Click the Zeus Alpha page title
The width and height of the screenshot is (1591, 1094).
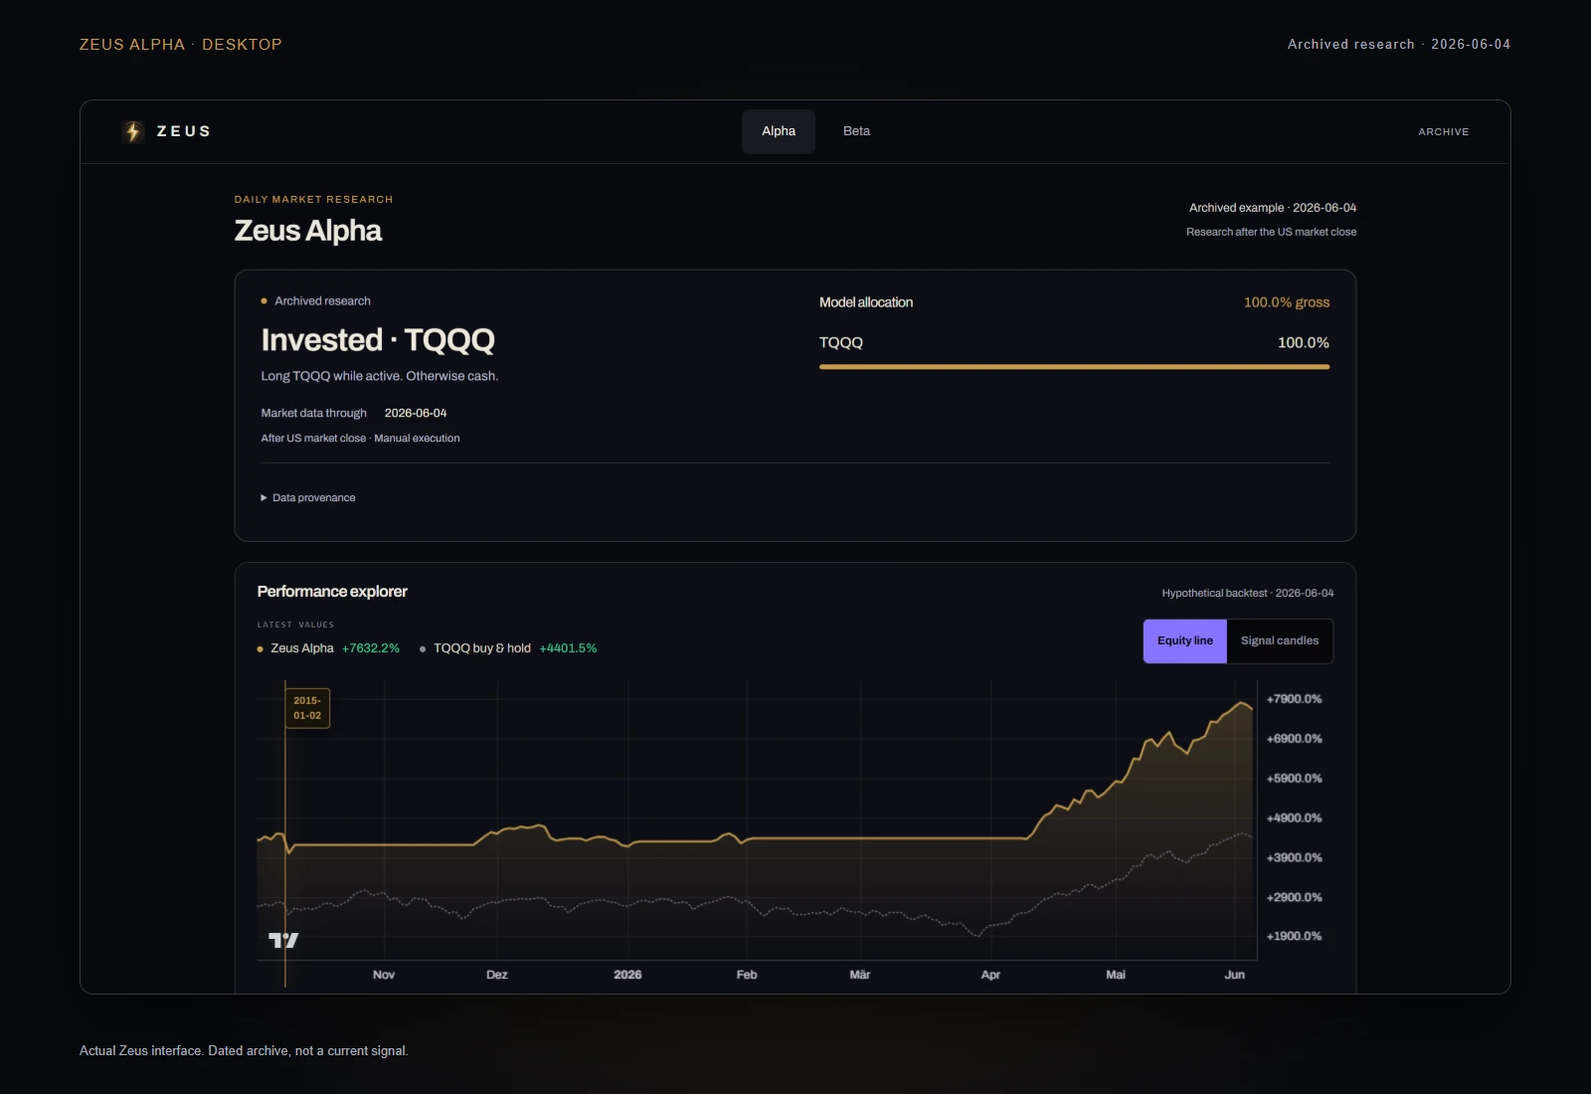308,231
